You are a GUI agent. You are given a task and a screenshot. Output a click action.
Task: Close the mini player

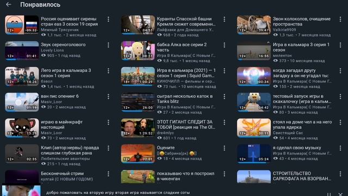pyautogui.click(x=340, y=194)
